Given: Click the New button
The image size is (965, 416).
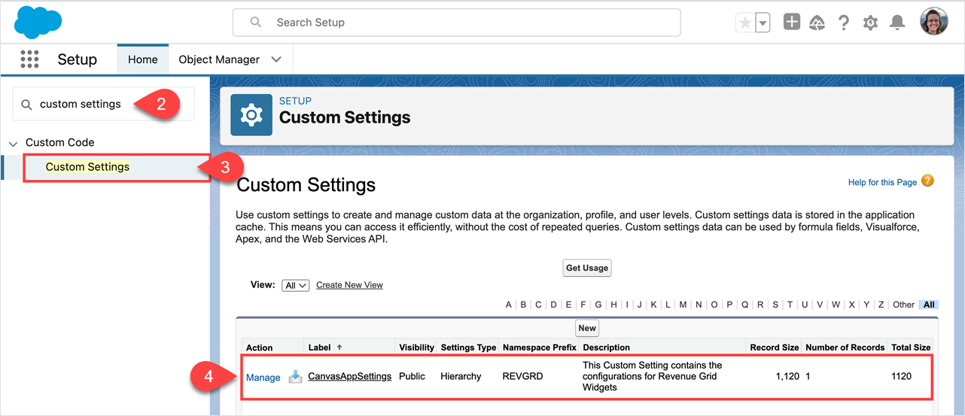Looking at the screenshot, I should click(x=587, y=328).
